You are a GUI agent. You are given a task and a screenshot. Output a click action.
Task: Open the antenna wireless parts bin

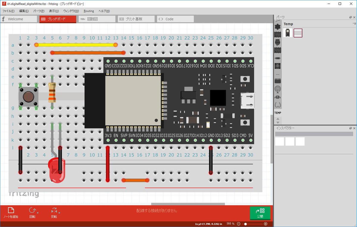(278, 89)
